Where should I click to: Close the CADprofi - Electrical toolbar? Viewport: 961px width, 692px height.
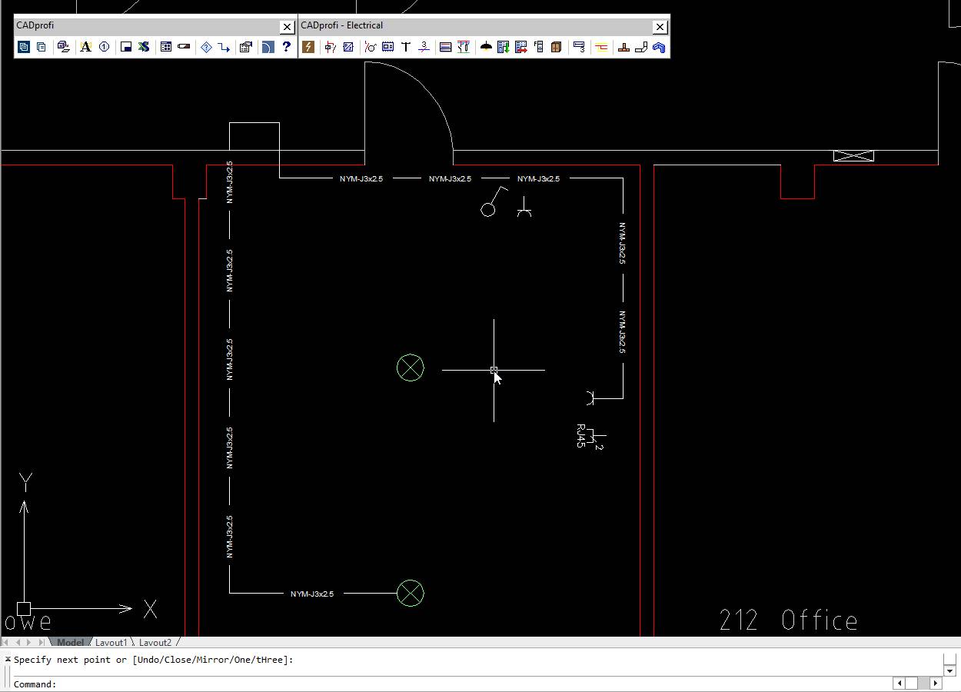click(660, 25)
